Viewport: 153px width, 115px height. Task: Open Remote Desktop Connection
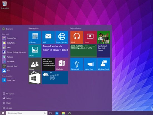tap(14, 52)
